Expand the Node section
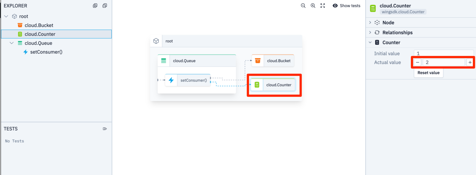This screenshot has height=175, width=476. click(388, 23)
